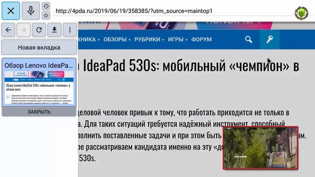Screen dimensions: 315x177
Task: Go back with the left arrow
Action: pos(8,30)
